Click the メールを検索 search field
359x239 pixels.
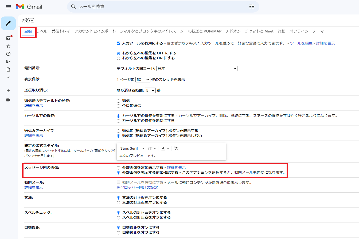(x=160, y=7)
